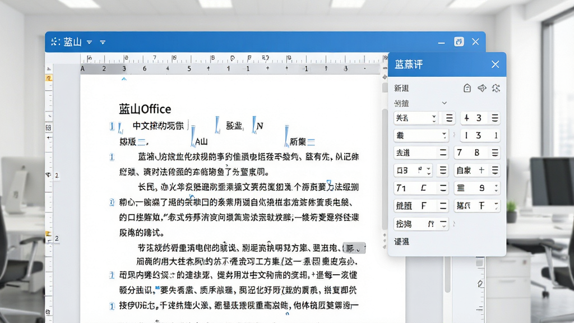Click the clipboard document icon in the side panel
This screenshot has height=323, width=574.
467,88
